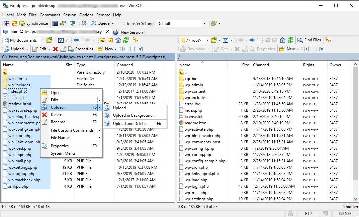Choose Upload in Background from submenu
Image resolution: width=359 pixels, height=217 pixels.
pyautogui.click(x=134, y=115)
